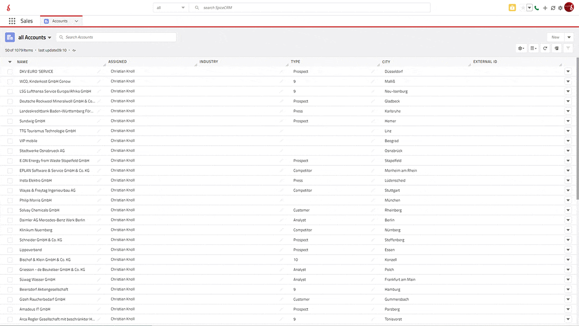
Task: Expand the Accounts tab chevron
Action: [76, 21]
